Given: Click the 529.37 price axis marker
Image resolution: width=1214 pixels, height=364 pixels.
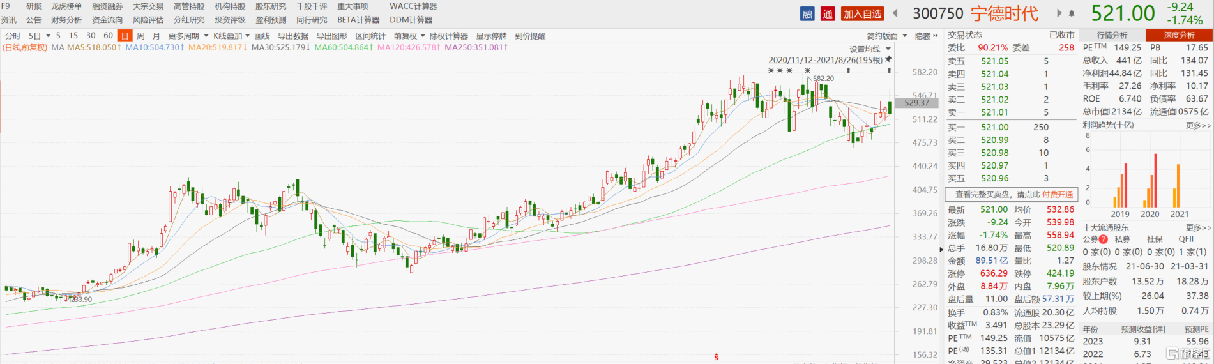Looking at the screenshot, I should pos(917,102).
